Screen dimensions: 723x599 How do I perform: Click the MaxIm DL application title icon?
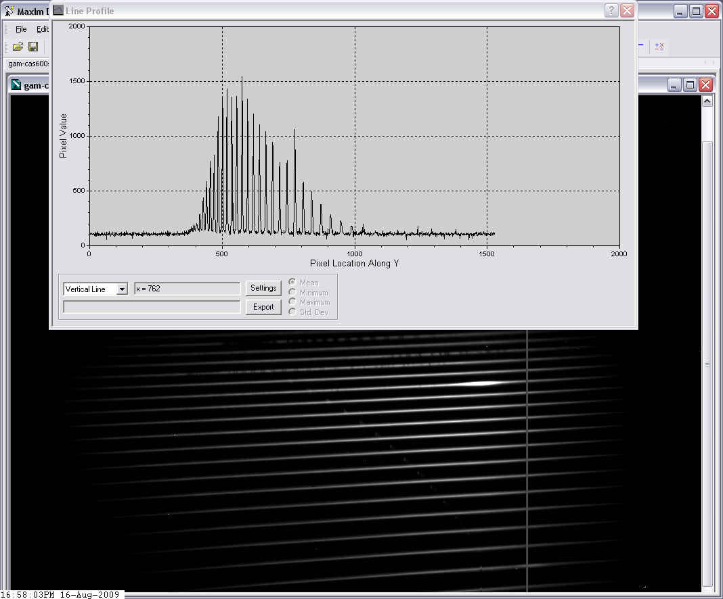point(9,11)
